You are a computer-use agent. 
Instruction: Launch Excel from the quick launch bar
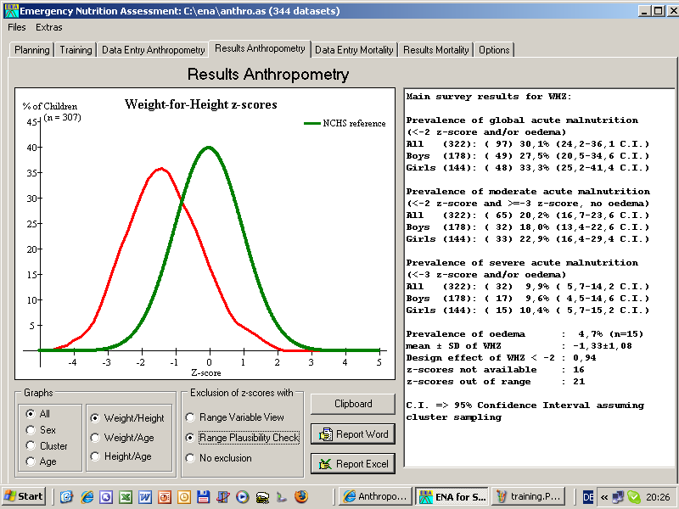point(125,496)
